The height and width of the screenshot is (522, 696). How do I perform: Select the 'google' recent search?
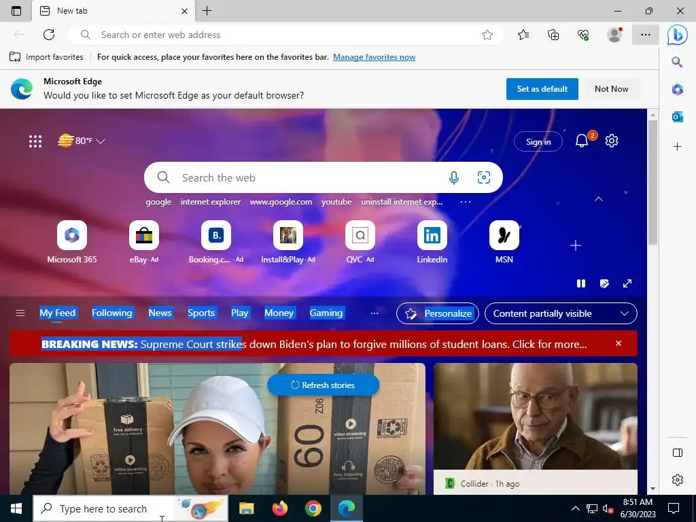[158, 202]
